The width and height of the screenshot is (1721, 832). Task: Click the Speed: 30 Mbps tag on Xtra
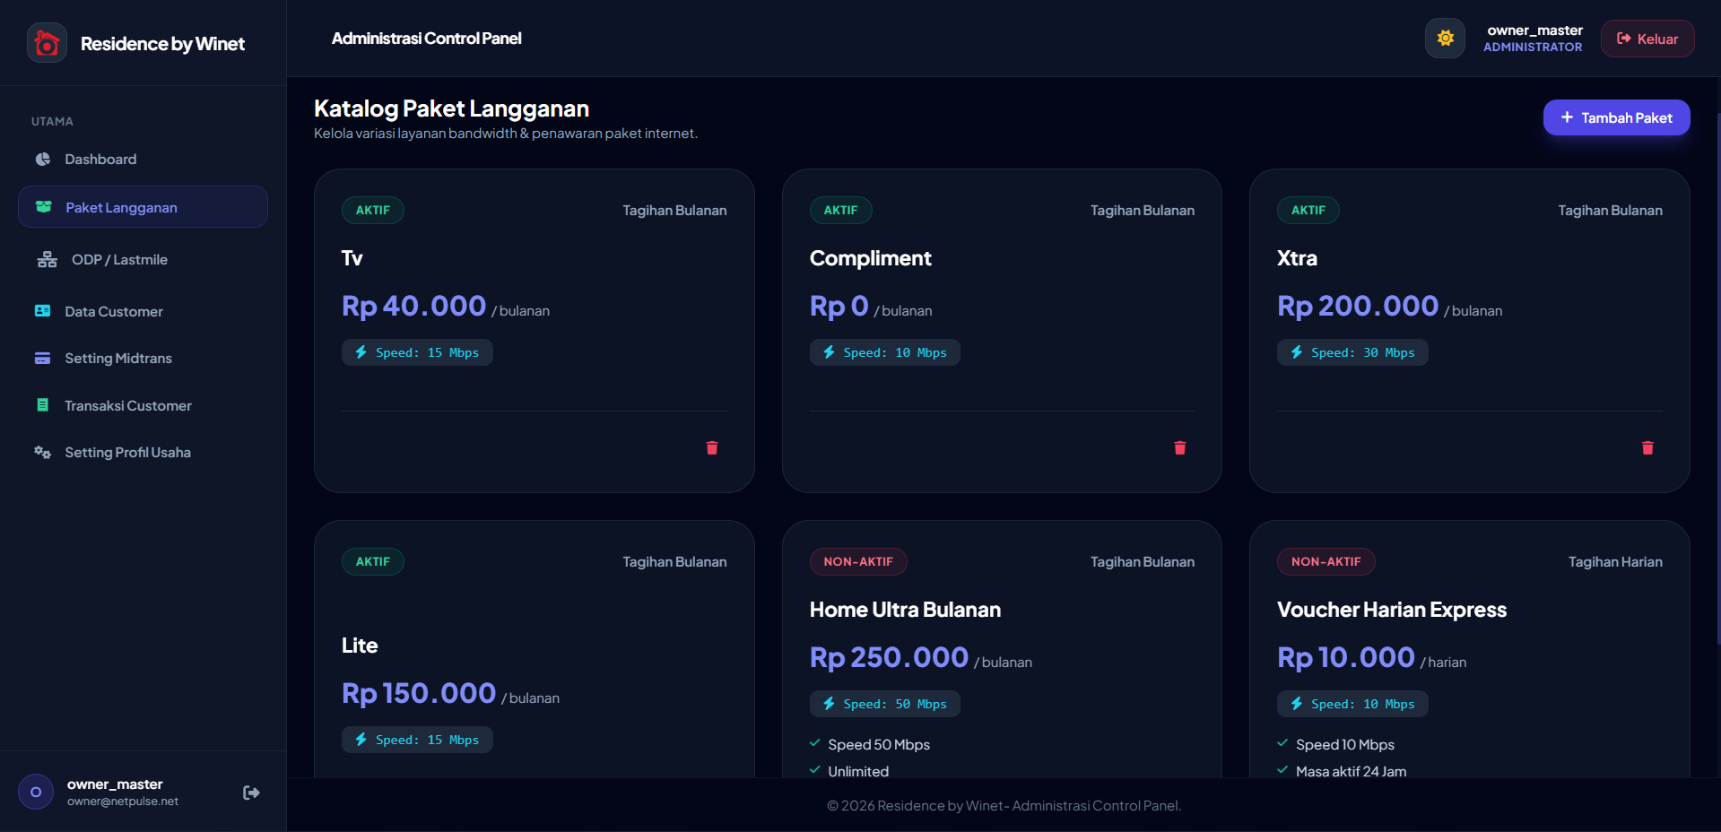click(1352, 352)
